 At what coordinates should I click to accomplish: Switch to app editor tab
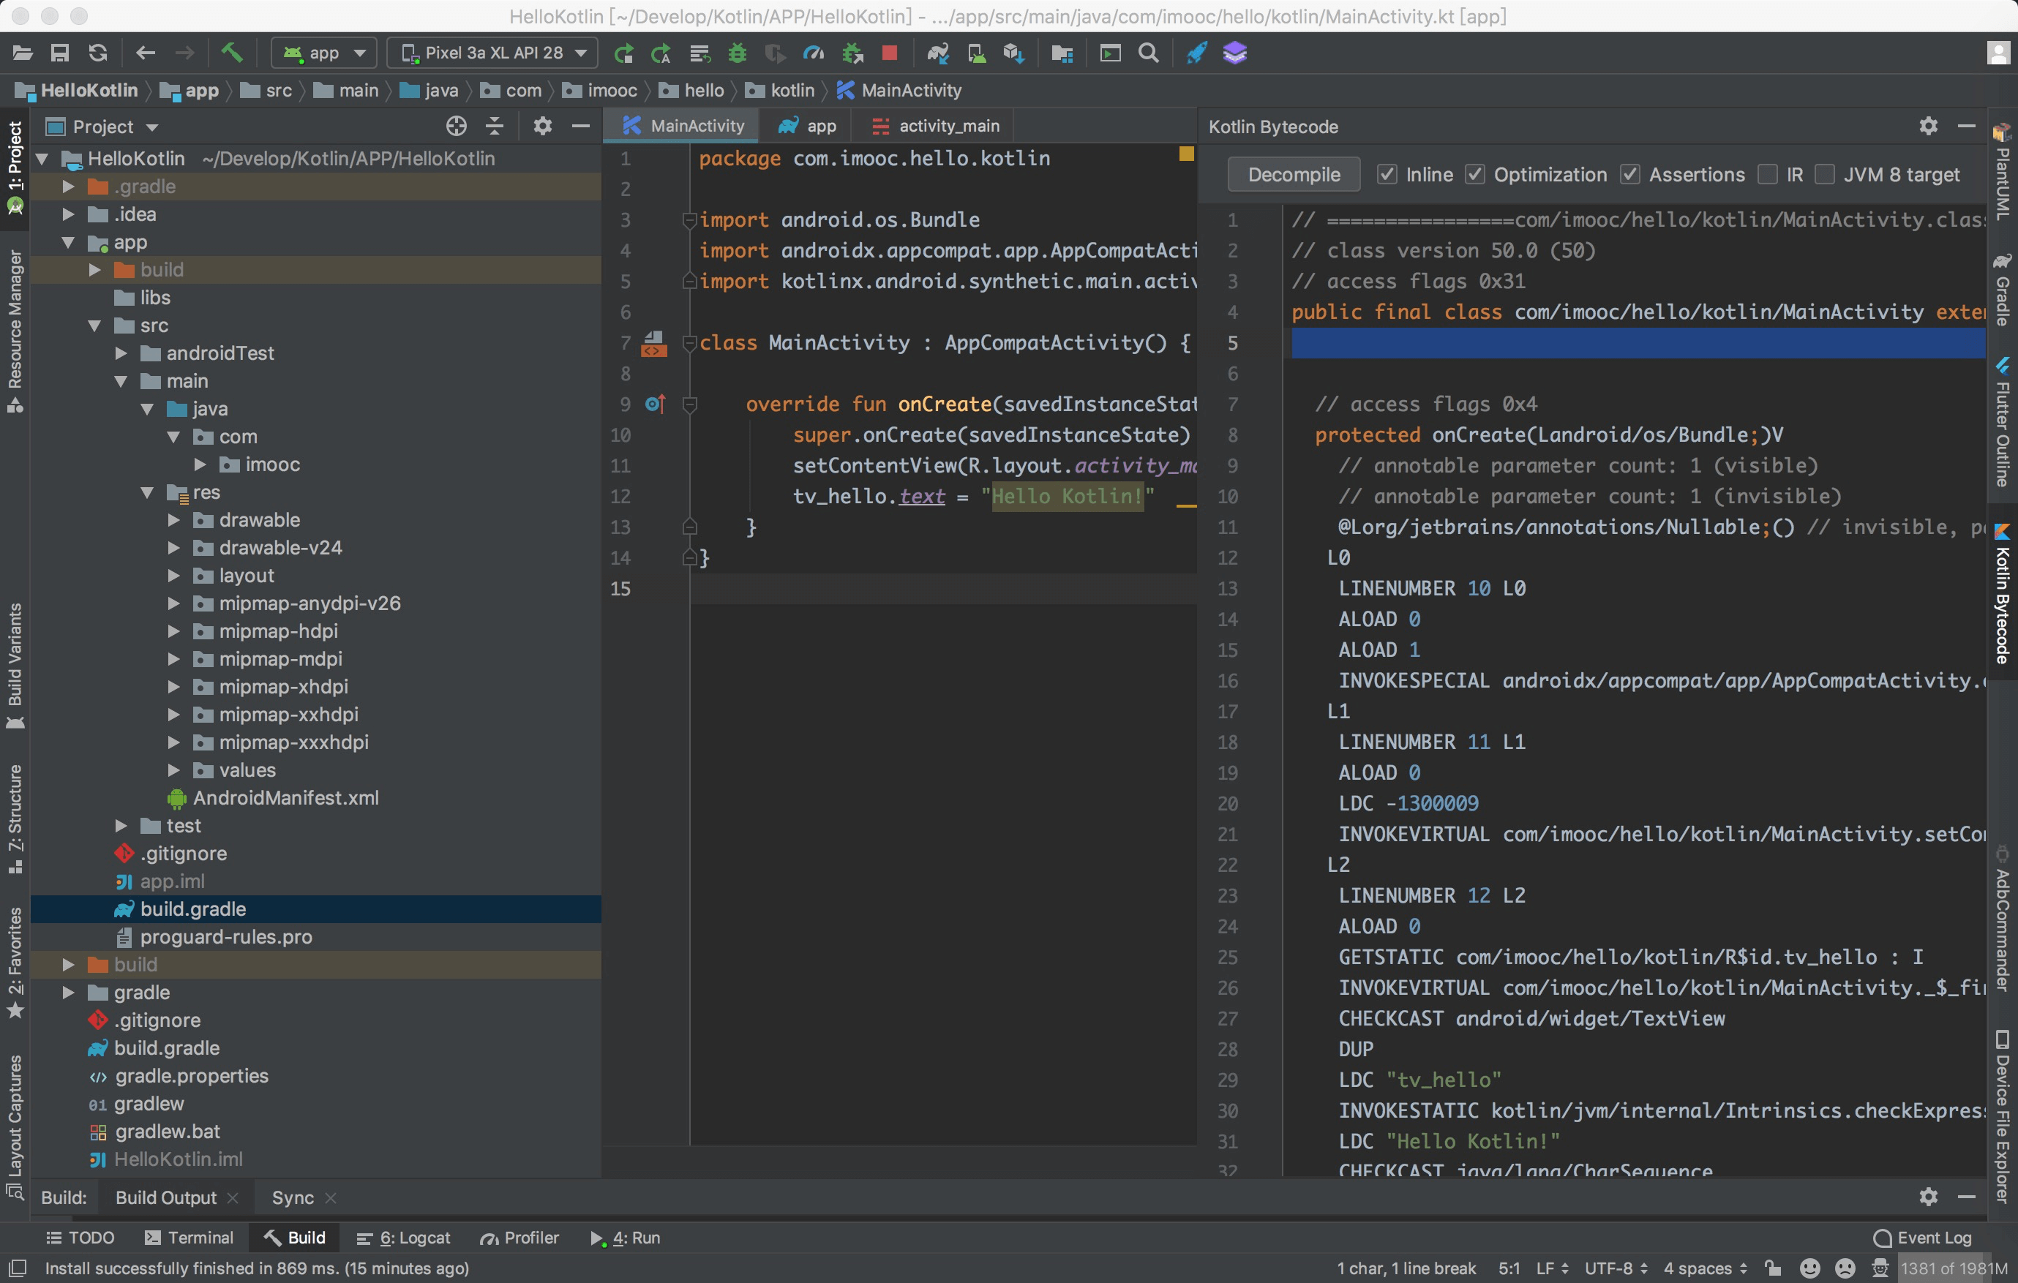pos(807,126)
